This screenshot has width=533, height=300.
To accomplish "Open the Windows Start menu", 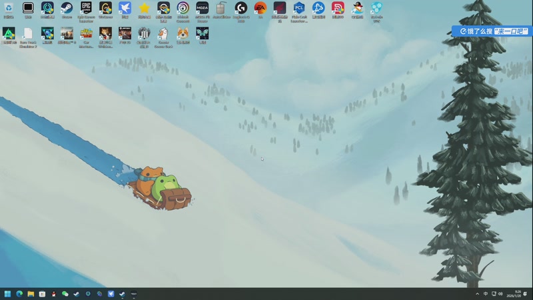I will [x=7, y=293].
